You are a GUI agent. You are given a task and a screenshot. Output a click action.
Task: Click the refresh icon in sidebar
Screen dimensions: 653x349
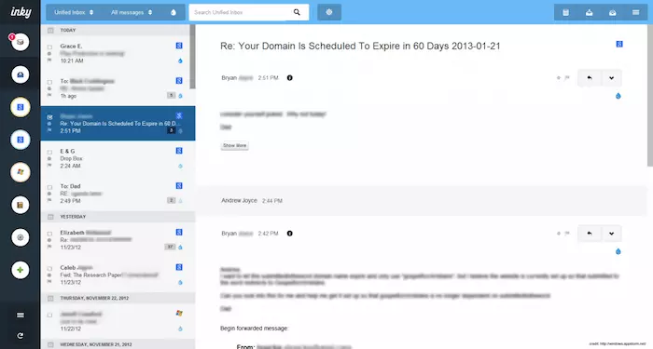tap(20, 336)
